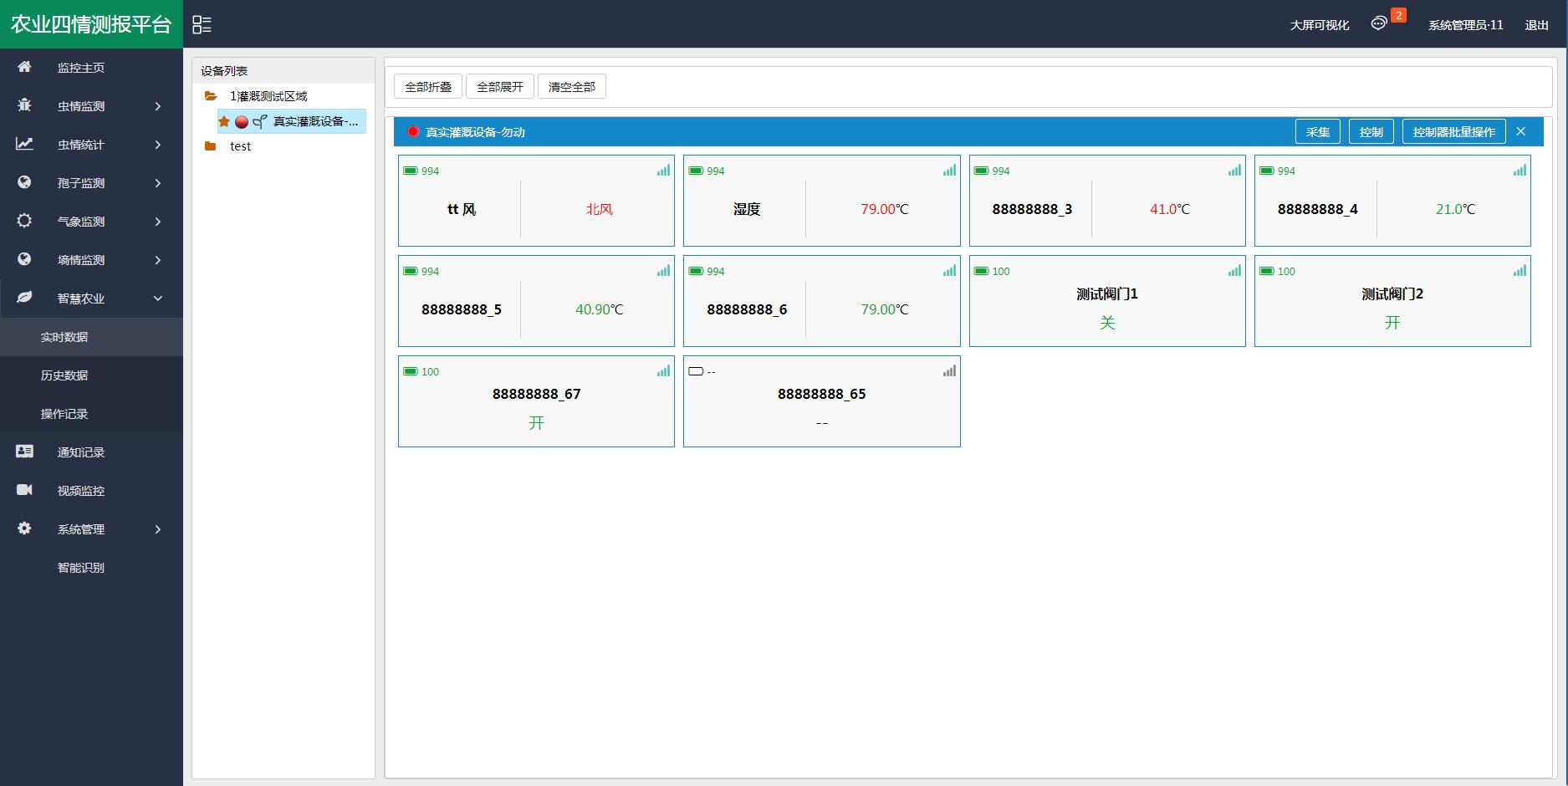The width and height of the screenshot is (1568, 786).
Task: Click the 79.00℃ value on 88888888_6 card
Action: coord(885,309)
